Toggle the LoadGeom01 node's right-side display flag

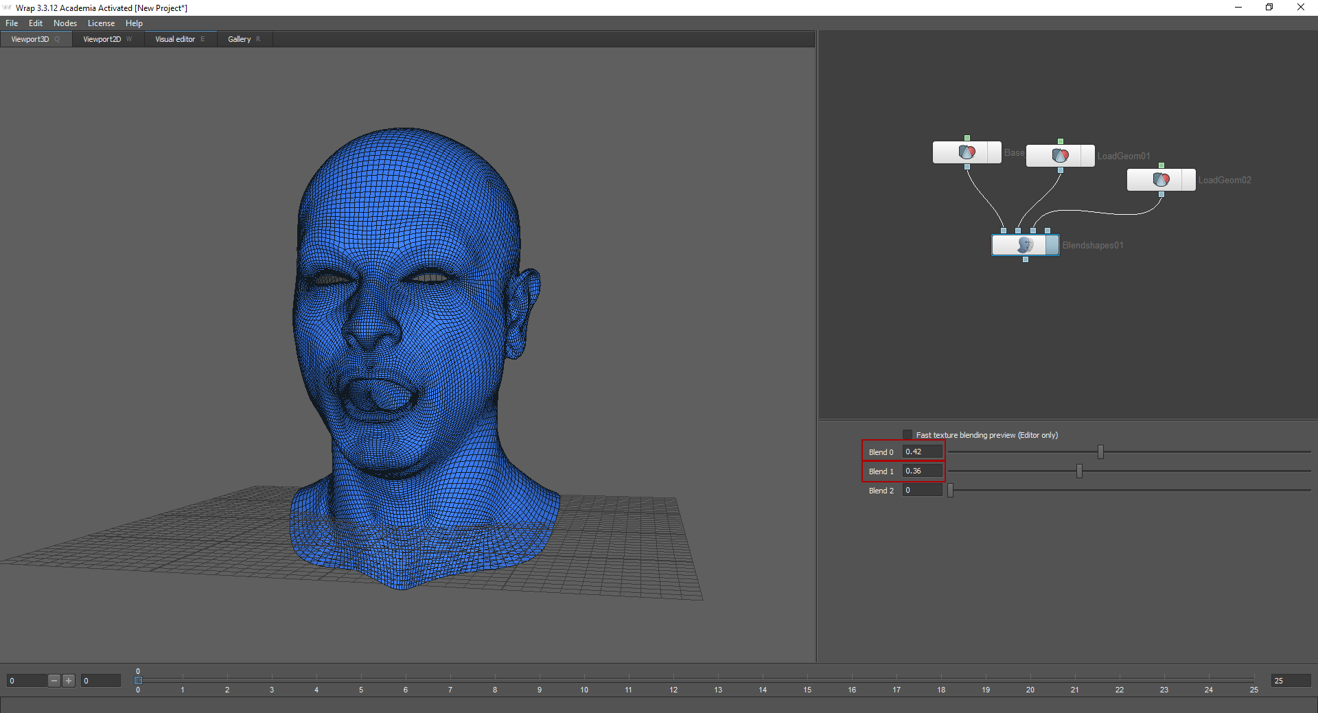[1087, 156]
